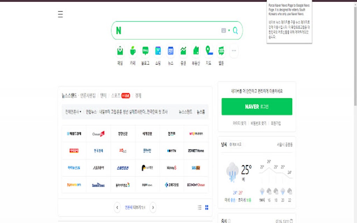Click the green NAVER 로그인 button

pos(257,107)
